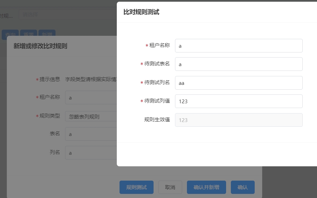Click the 列名 input in background form
317x198 pixels.
point(91,153)
